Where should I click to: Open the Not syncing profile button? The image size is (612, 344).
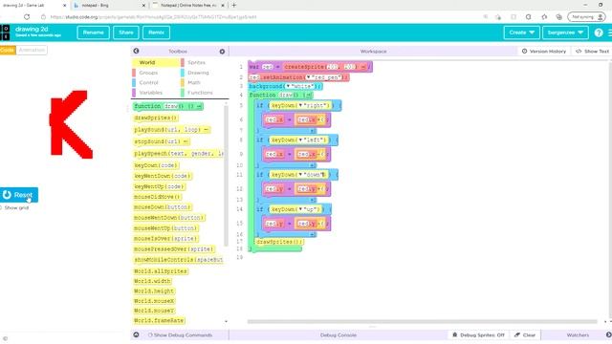coord(586,17)
